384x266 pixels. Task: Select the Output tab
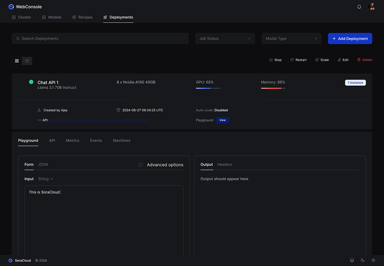coord(207,165)
